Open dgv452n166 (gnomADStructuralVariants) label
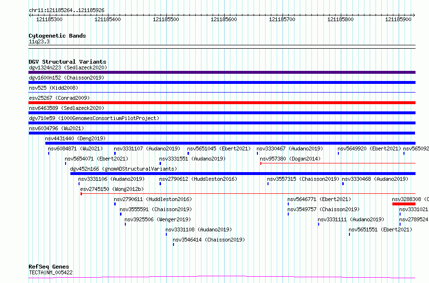The width and height of the screenshot is (429, 283). (x=124, y=169)
